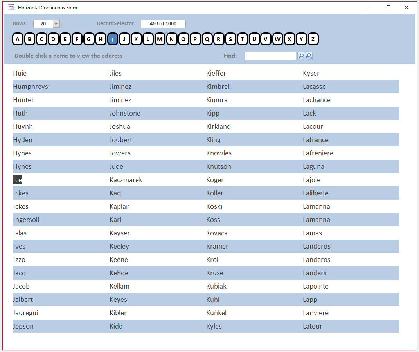Click the Find search magnifier icon
419x352 pixels.
(x=301, y=56)
